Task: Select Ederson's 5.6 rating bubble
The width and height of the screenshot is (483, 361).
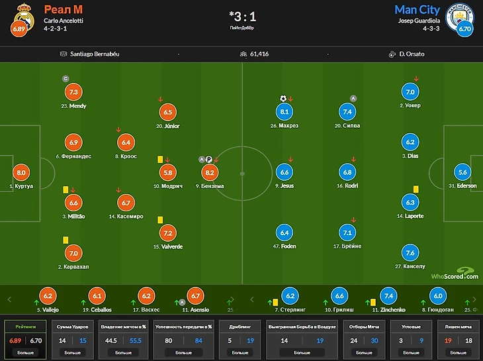Action: [x=462, y=172]
